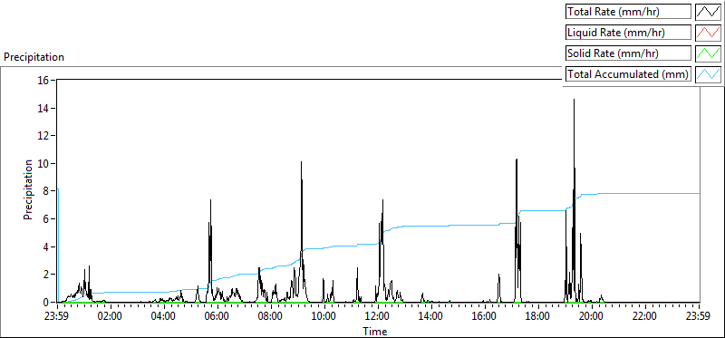Click the Total Rate black line-style icon
This screenshot has width=725, height=338.
tap(709, 12)
